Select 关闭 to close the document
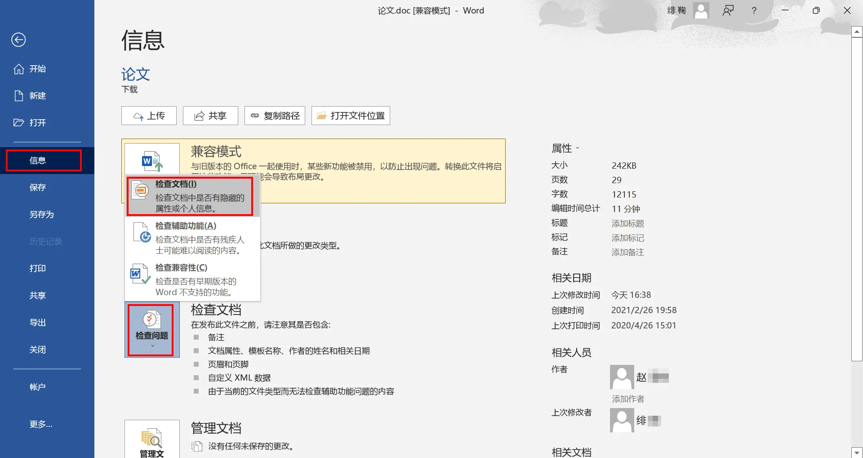863x458 pixels. pyautogui.click(x=47, y=350)
